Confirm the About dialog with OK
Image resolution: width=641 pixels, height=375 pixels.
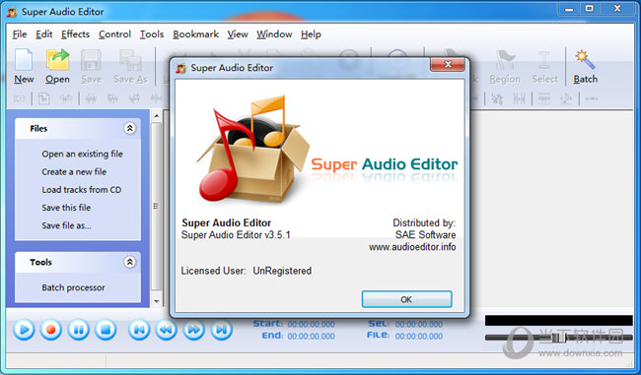click(406, 299)
